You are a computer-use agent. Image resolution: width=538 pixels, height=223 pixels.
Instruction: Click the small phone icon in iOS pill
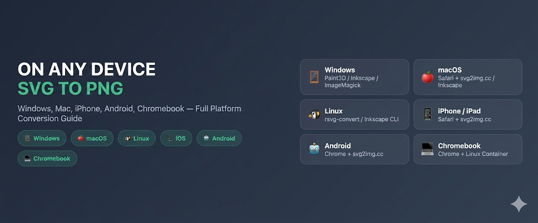[x=170, y=138]
